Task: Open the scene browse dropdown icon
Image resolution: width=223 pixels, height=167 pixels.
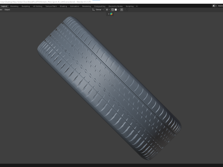Action: (x=215, y=6)
